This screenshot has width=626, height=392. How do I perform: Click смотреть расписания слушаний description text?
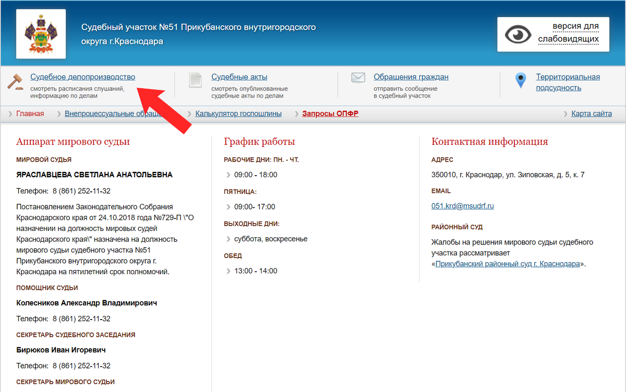tap(77, 92)
